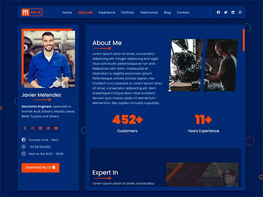Click the orange Facebook icon under profile bio
The width and height of the screenshot is (263, 197).
coord(25,128)
